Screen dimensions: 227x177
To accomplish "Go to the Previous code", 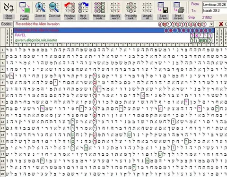I will [70, 8].
